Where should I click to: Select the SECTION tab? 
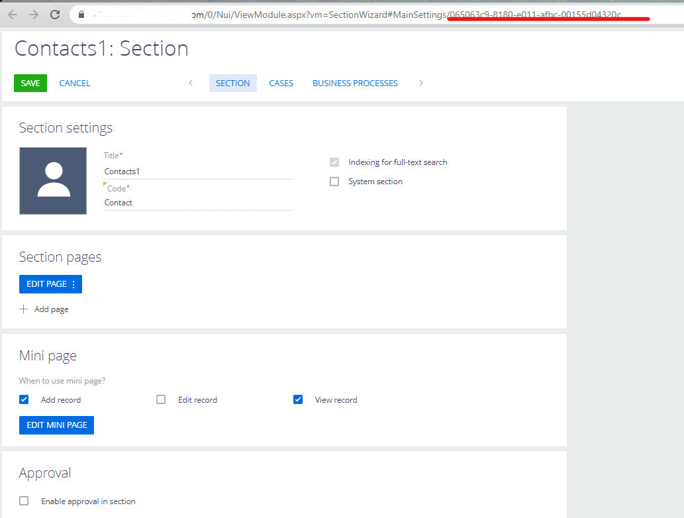[x=232, y=83]
